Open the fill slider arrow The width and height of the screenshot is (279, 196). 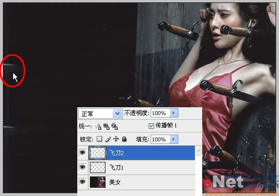(174, 139)
